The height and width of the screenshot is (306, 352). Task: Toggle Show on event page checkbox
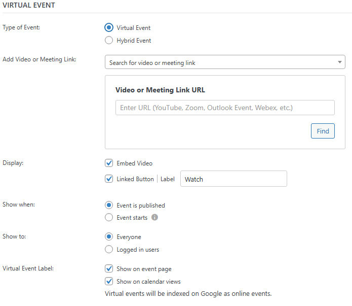[x=108, y=269]
